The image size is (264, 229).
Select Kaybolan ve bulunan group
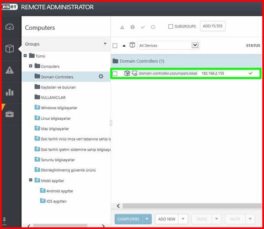pyautogui.click(x=58, y=87)
